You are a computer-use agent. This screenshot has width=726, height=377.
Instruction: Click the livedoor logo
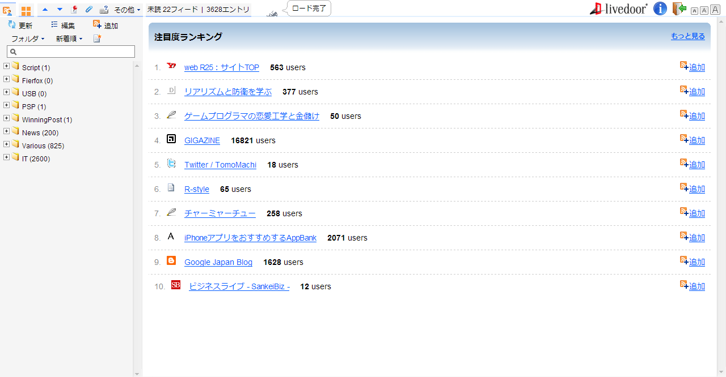click(x=618, y=8)
